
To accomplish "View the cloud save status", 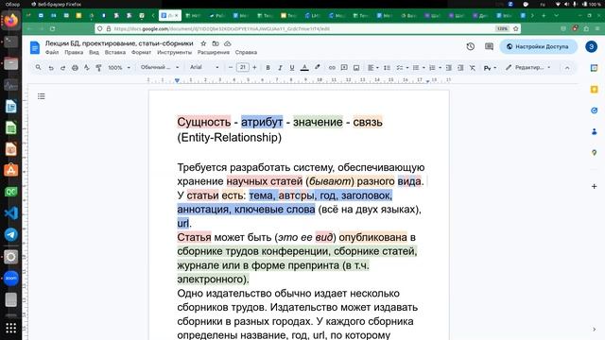I will pos(228,43).
